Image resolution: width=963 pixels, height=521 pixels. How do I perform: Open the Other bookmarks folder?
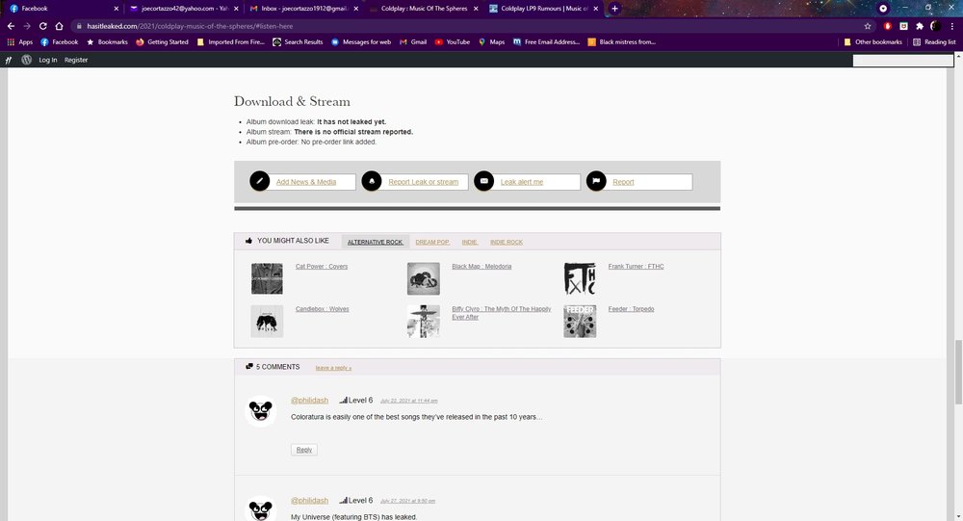coord(872,41)
